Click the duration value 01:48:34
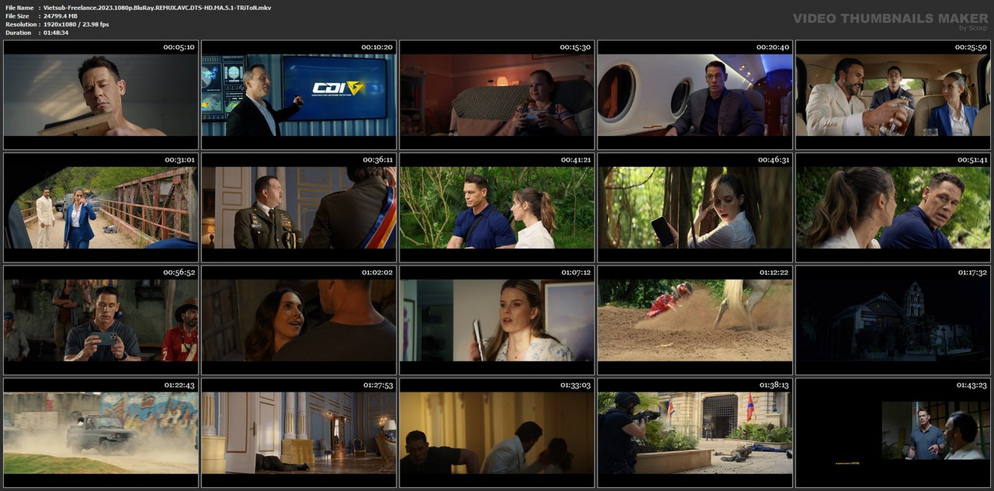994x491 pixels. (56, 33)
